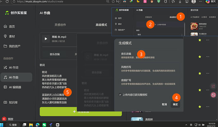This screenshot has height=127, width=218.
Task: Click the pink translate floating icon
Action: [x=213, y=95]
